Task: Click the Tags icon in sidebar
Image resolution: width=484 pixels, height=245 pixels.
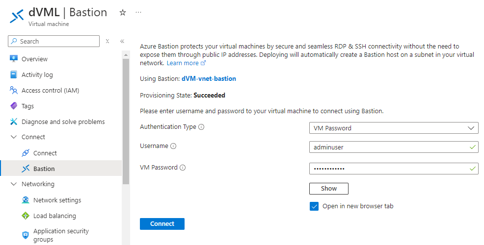Action: click(x=14, y=106)
